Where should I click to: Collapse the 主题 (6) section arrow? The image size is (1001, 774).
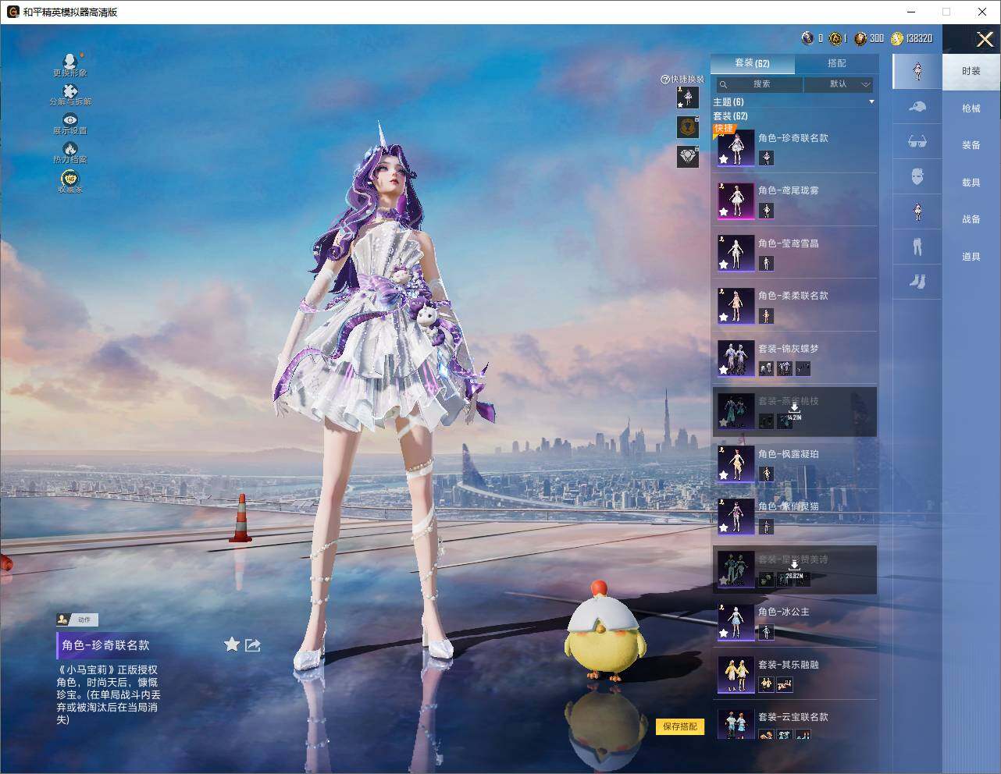click(x=871, y=102)
